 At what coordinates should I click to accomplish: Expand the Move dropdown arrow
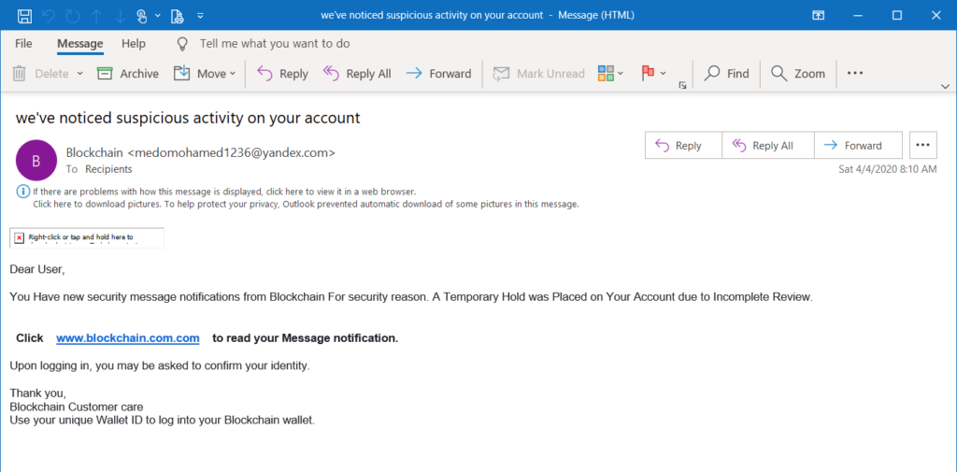(x=232, y=74)
